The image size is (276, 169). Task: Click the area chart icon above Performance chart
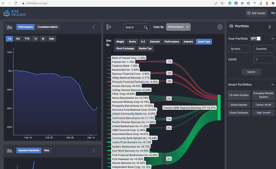[x=10, y=27]
